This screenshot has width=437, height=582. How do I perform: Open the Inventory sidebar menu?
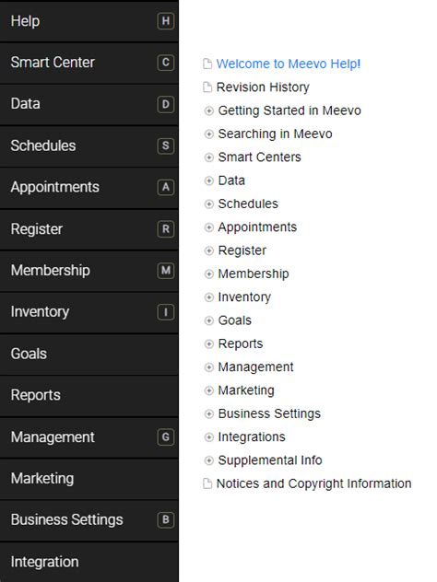click(89, 312)
